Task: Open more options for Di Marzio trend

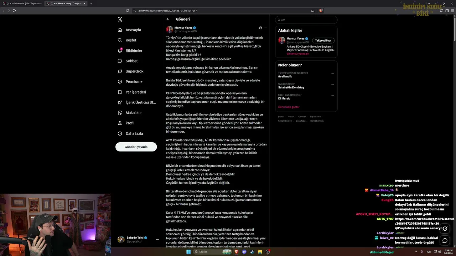Action: tap(333, 96)
